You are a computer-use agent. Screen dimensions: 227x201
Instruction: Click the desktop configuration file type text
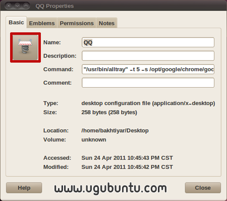148,103
